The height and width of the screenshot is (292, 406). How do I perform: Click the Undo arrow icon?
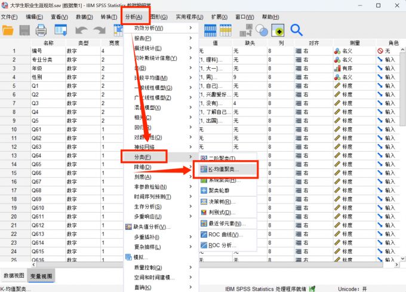(x=81, y=30)
